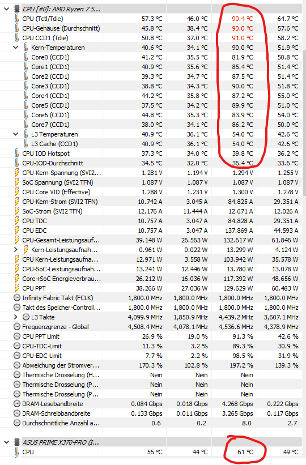
Task: Select the Core4 (CCD1) row label
Action: point(50,96)
